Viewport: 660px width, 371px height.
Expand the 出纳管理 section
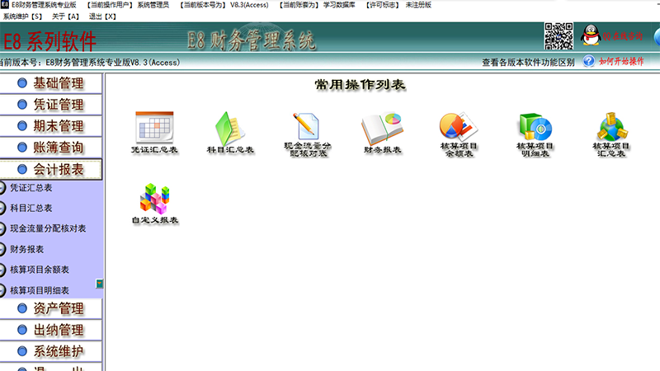click(51, 331)
